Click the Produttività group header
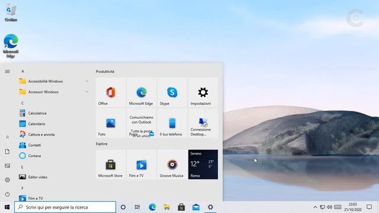Screen dimensions: 379x213 point(105,72)
